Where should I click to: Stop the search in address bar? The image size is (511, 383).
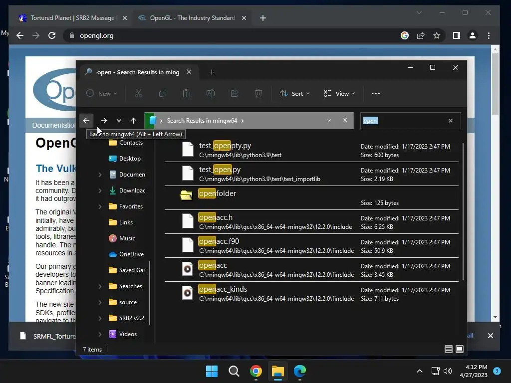click(345, 121)
